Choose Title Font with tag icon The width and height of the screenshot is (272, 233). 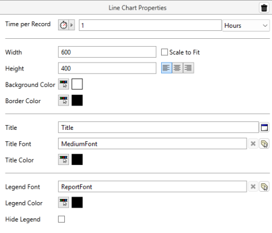click(264, 144)
